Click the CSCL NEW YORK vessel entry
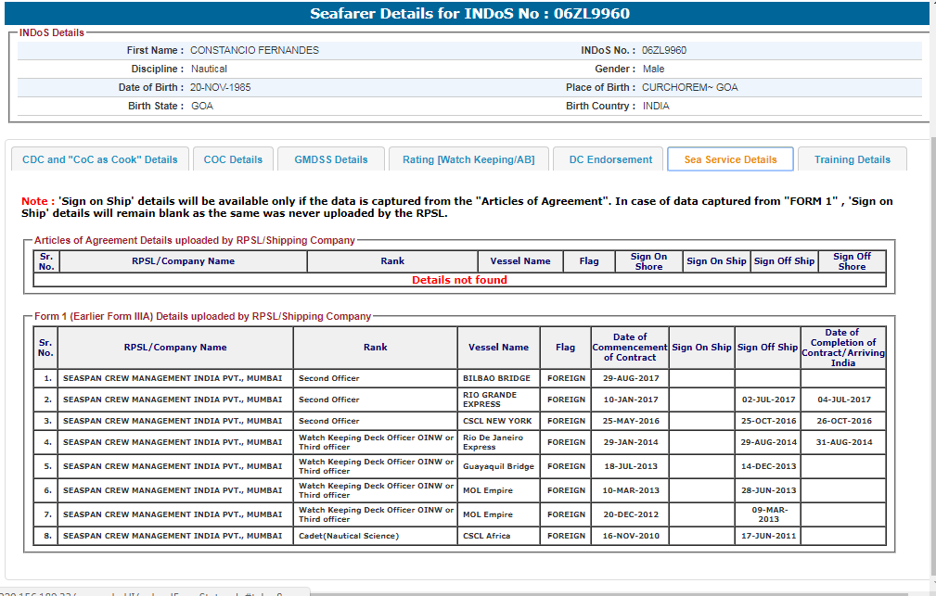The image size is (936, 596). pyautogui.click(x=498, y=421)
